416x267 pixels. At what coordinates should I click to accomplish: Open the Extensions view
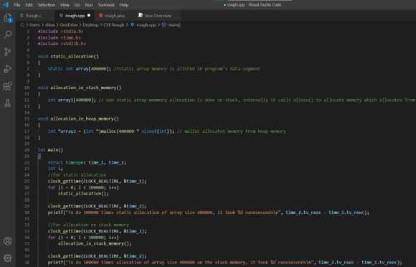coord(8,86)
